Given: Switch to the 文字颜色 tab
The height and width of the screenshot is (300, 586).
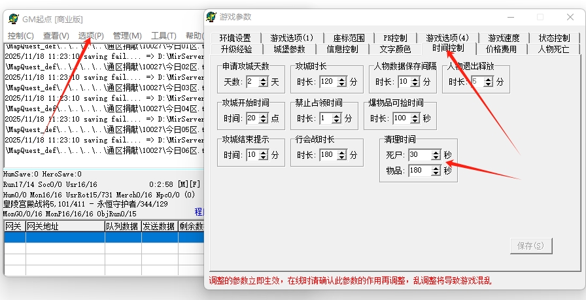Looking at the screenshot, I should click(395, 49).
